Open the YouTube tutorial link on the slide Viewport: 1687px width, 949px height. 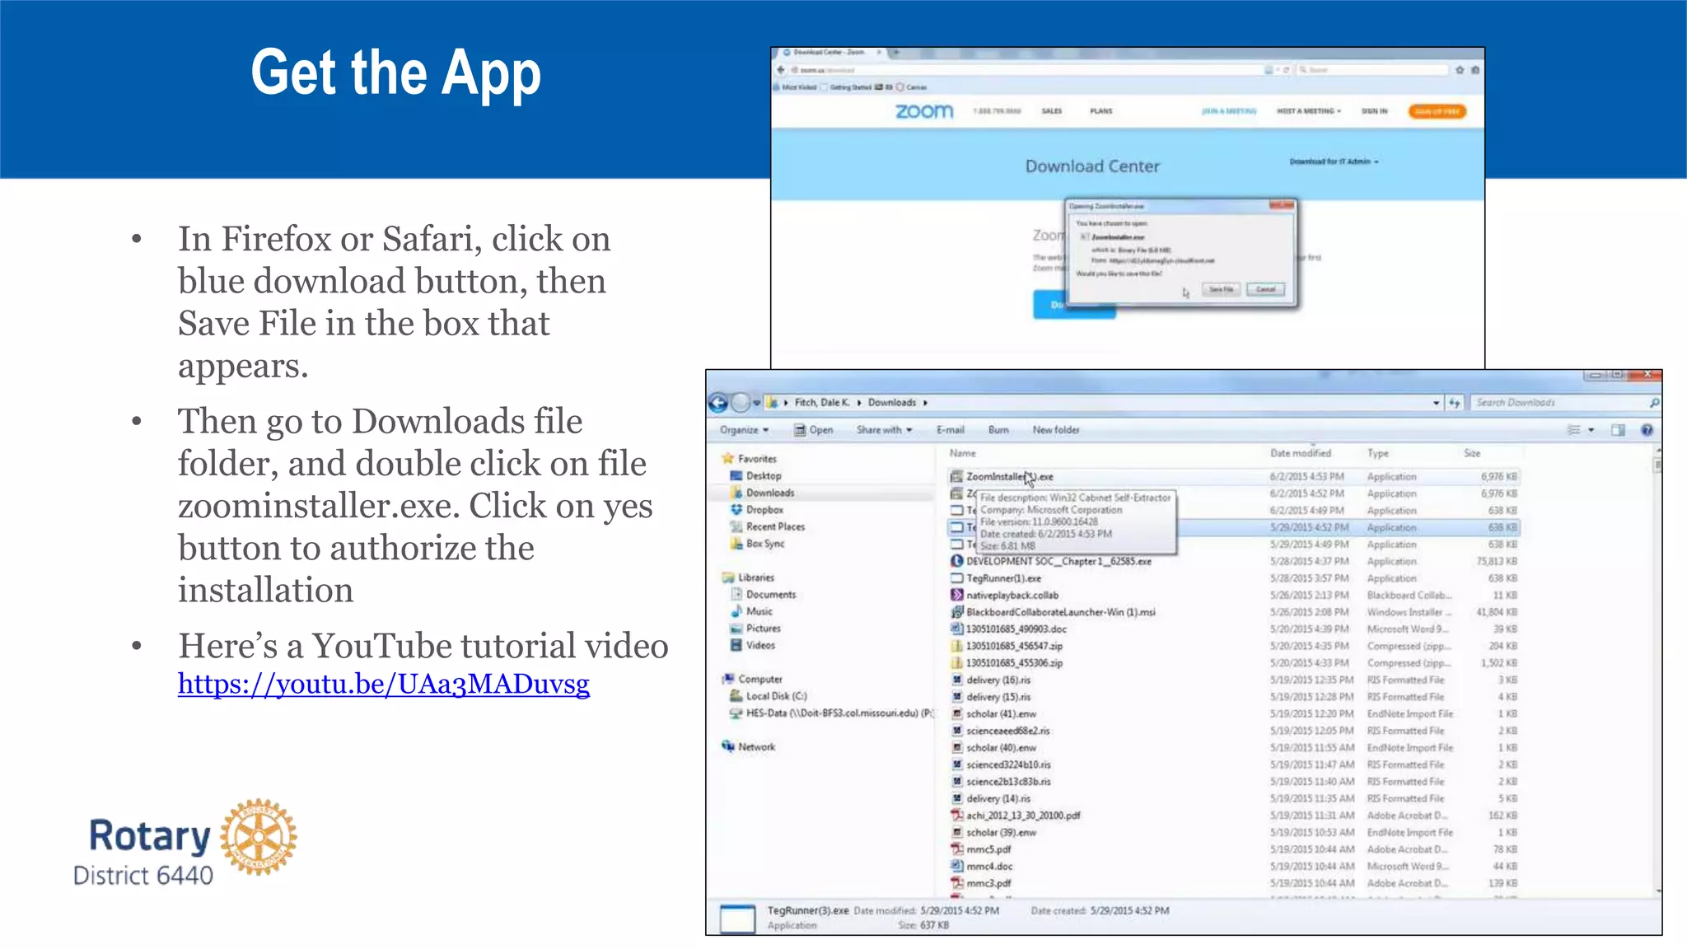tap(384, 684)
